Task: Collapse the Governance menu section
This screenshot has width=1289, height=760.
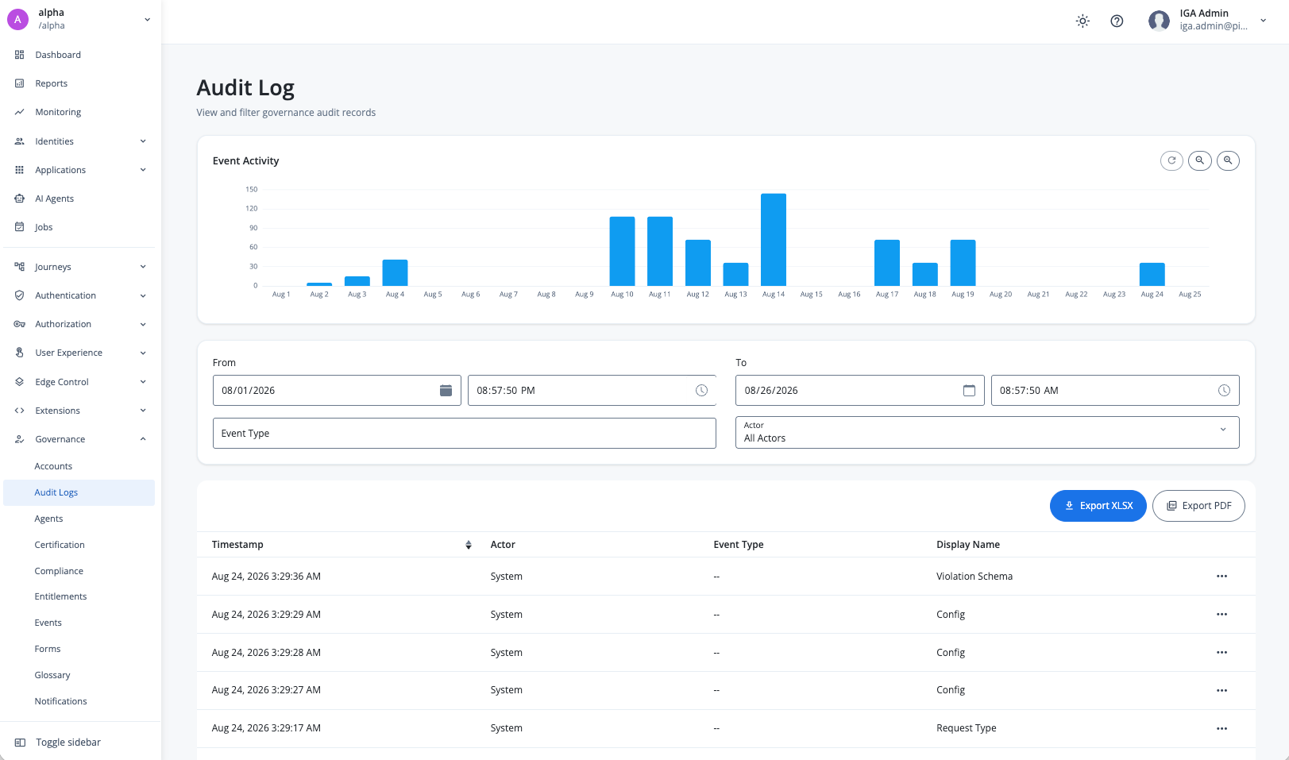Action: (x=80, y=439)
